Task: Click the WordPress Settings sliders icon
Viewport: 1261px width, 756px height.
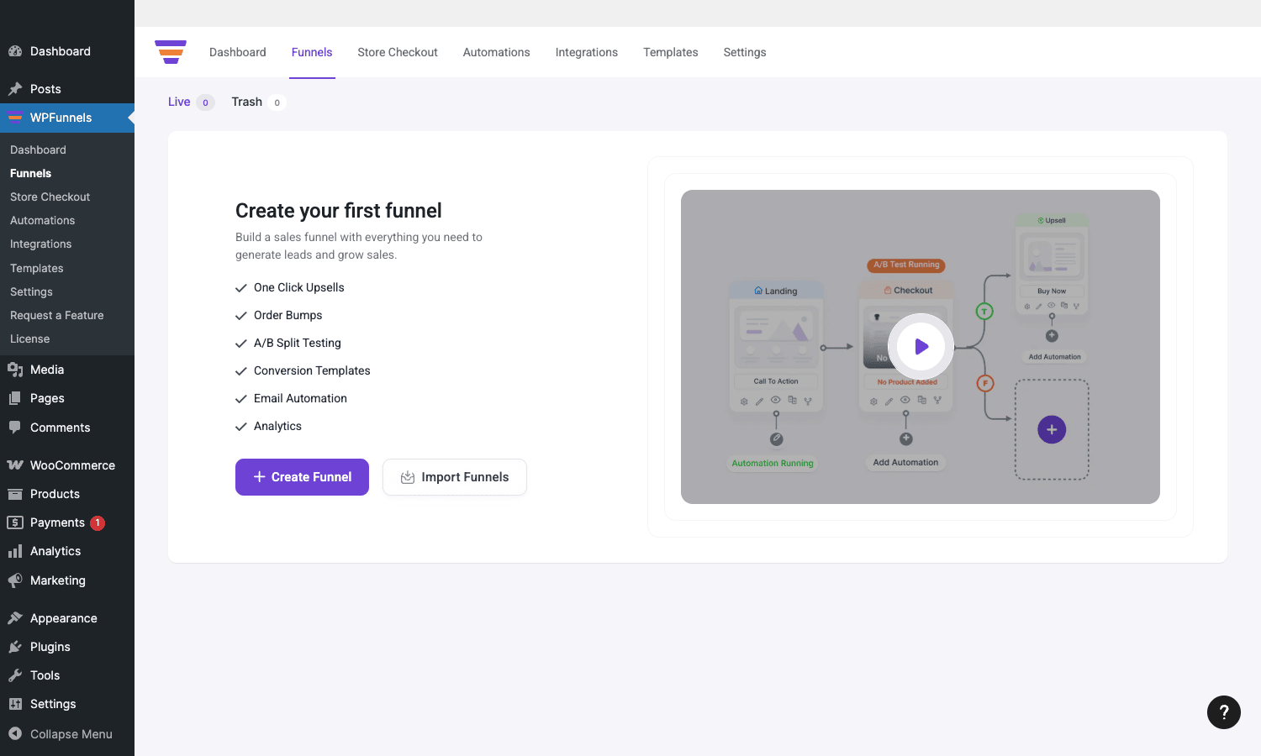Action: 15,704
